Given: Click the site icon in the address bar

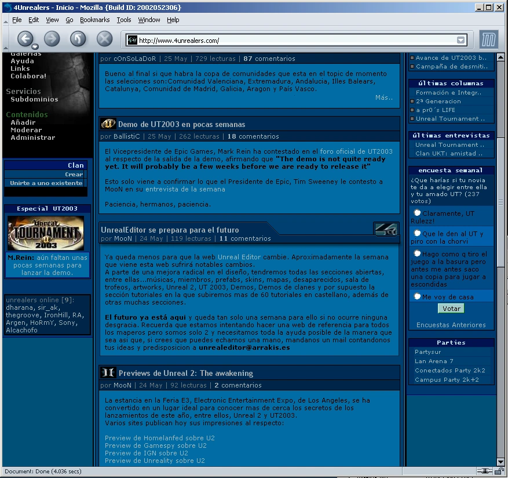Looking at the screenshot, I should click(133, 38).
